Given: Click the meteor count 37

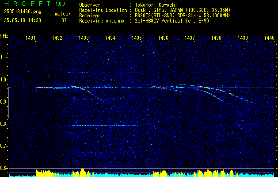Looking at the screenshot, I should [x=64, y=20].
